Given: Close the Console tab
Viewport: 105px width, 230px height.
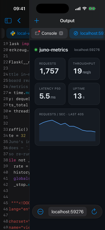Looking at the screenshot, I should pyautogui.click(x=61, y=33).
